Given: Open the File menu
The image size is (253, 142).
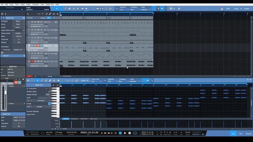Looking at the screenshot, I should pos(2,4).
